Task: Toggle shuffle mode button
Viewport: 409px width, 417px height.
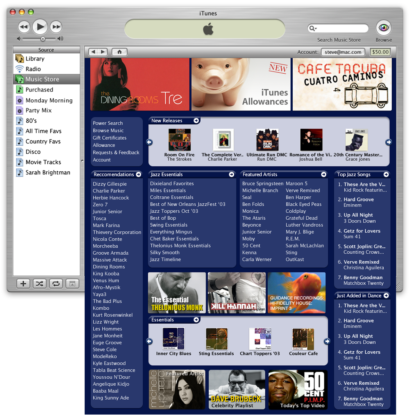Action: [40, 284]
